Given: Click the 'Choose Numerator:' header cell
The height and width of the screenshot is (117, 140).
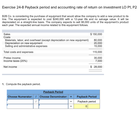Looking at the screenshot, I should click(x=20, y=97).
